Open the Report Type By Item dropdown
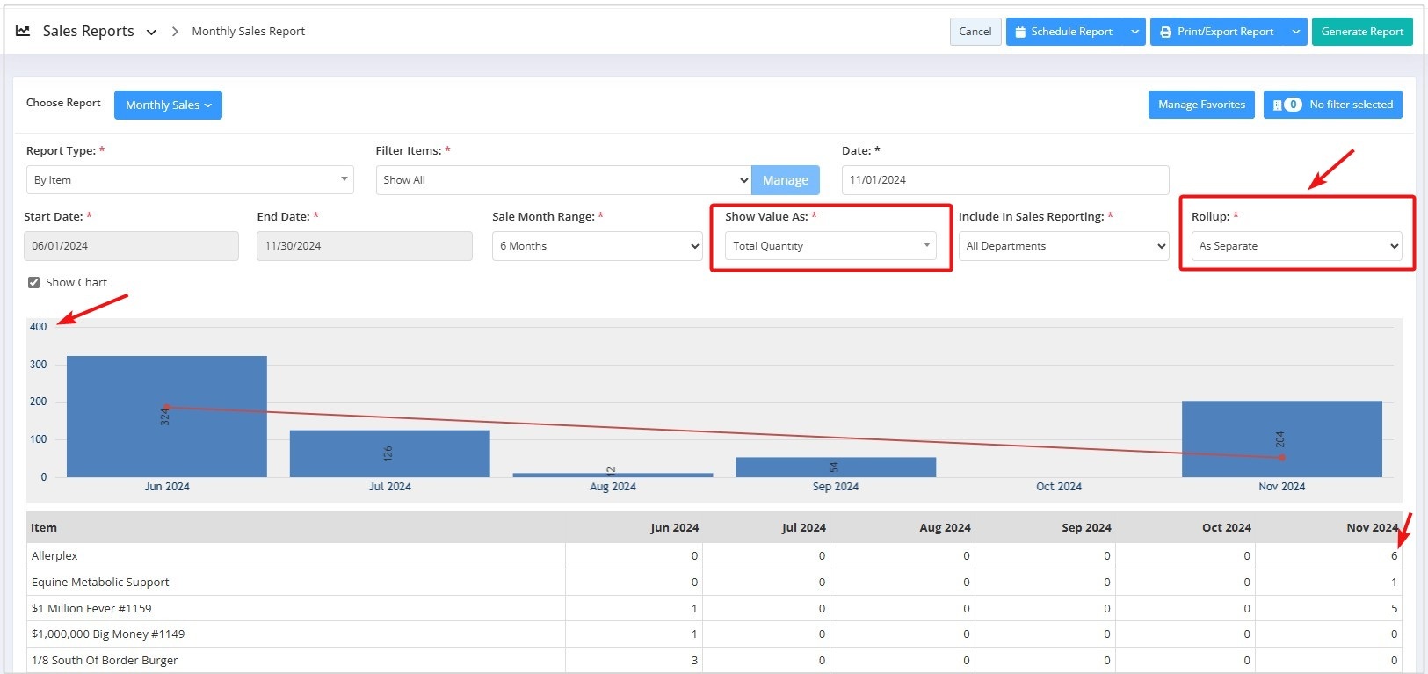Image resolution: width=1428 pixels, height=674 pixels. [x=190, y=179]
